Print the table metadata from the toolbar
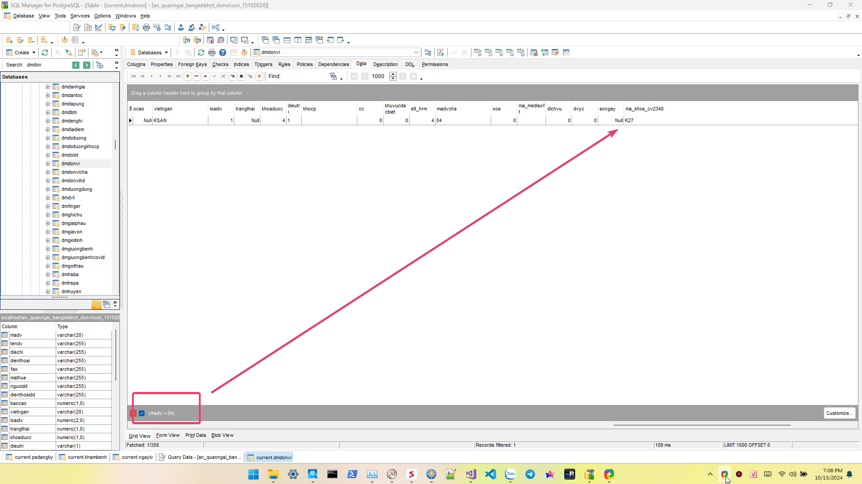The image size is (862, 484). tap(212, 53)
